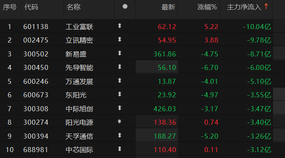Click the pin icon in 天孚通信 row
Viewport: 285px width, 158px height.
point(119,135)
